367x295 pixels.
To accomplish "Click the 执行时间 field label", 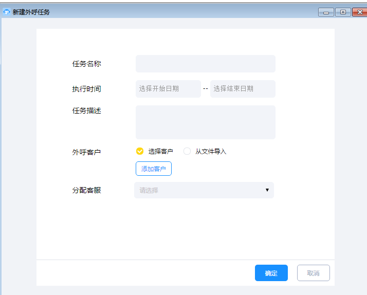I will point(86,89).
